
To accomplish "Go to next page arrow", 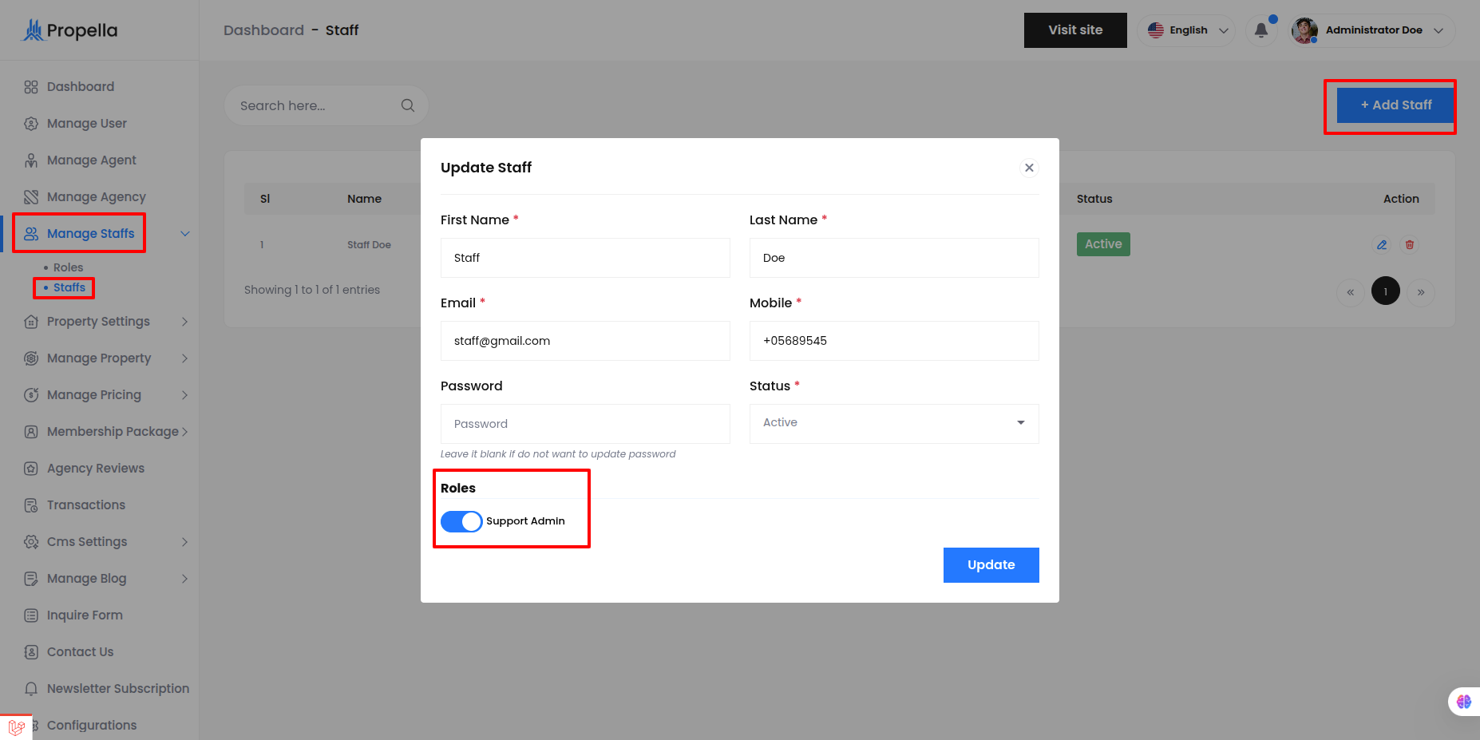I will [1420, 292].
